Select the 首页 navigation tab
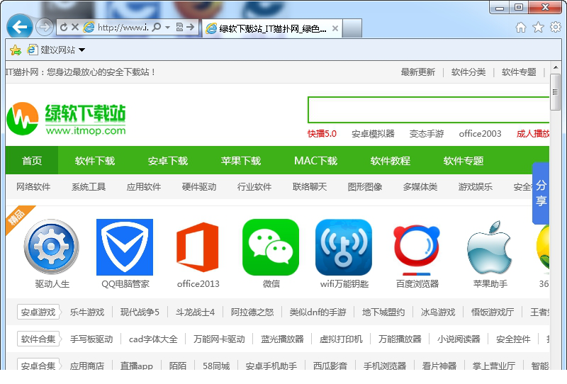Image resolution: width=567 pixels, height=384 pixels. [x=32, y=161]
